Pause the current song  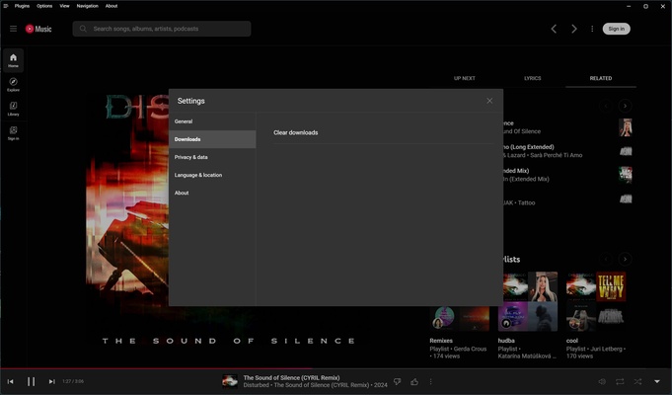32,381
